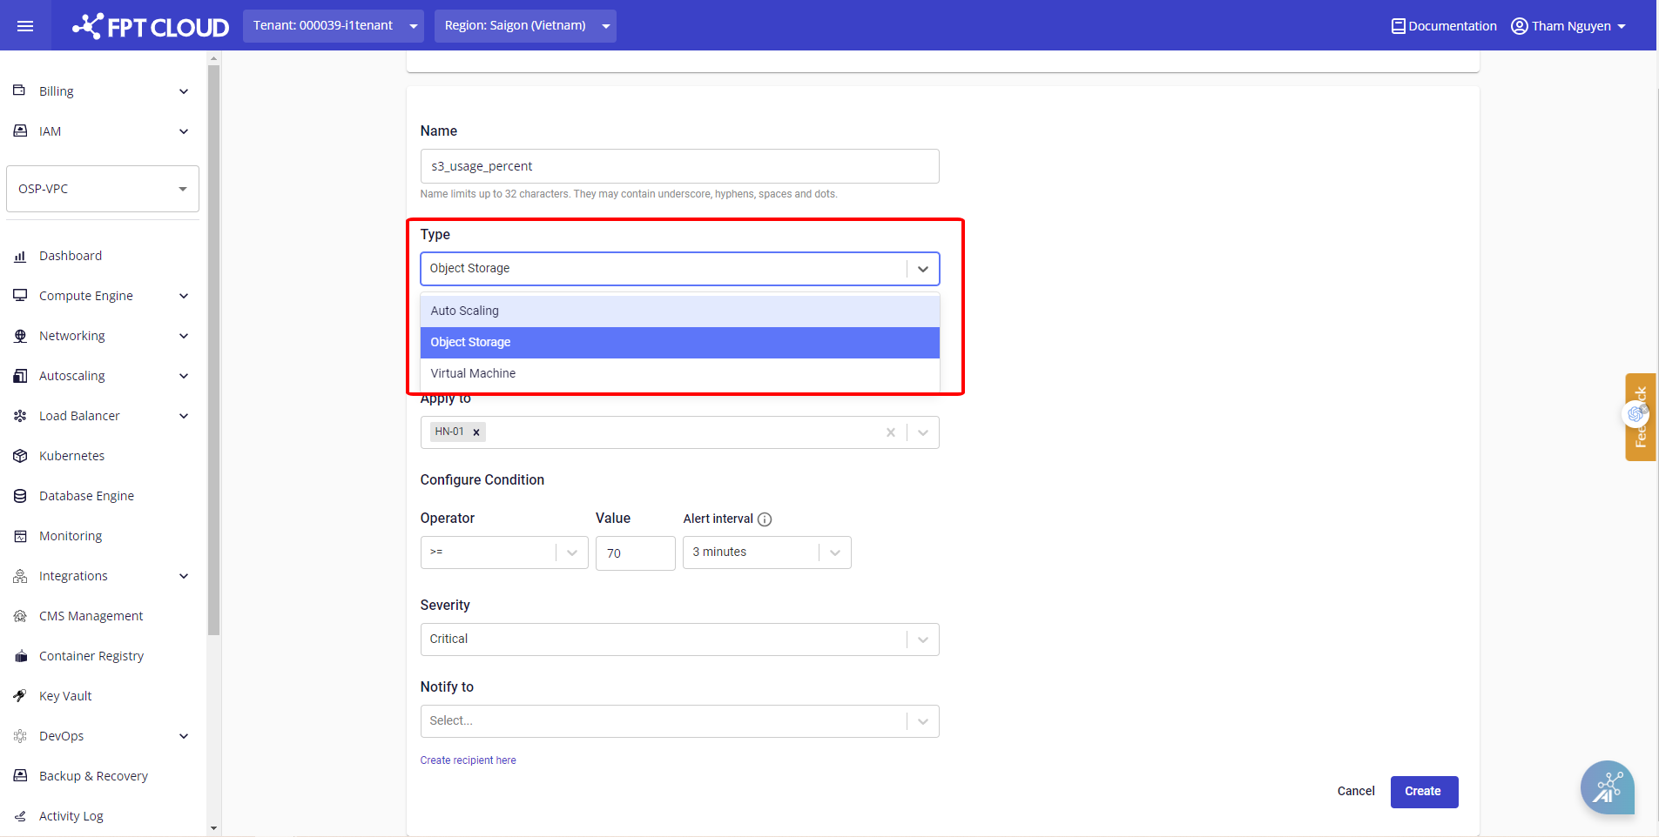1659x837 pixels.
Task: Open the AI assistant floating icon
Action: pyautogui.click(x=1607, y=788)
